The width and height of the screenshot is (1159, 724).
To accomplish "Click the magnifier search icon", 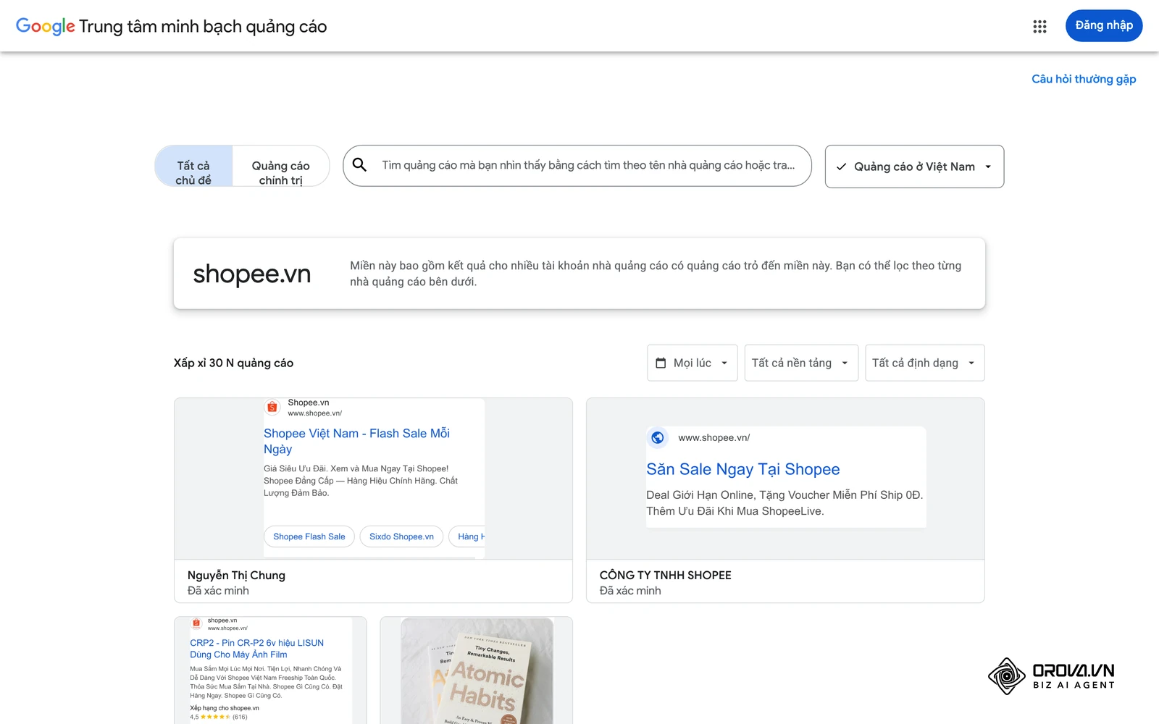I will click(359, 165).
